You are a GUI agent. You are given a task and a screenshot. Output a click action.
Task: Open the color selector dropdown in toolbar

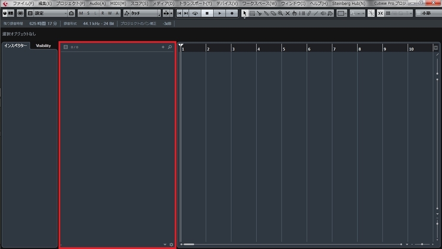pyautogui.click(x=342, y=13)
